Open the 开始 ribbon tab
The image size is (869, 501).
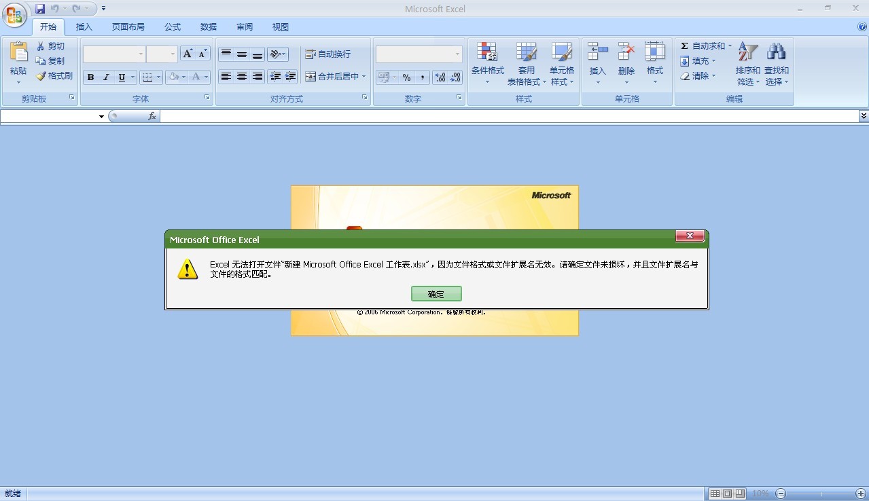(48, 27)
